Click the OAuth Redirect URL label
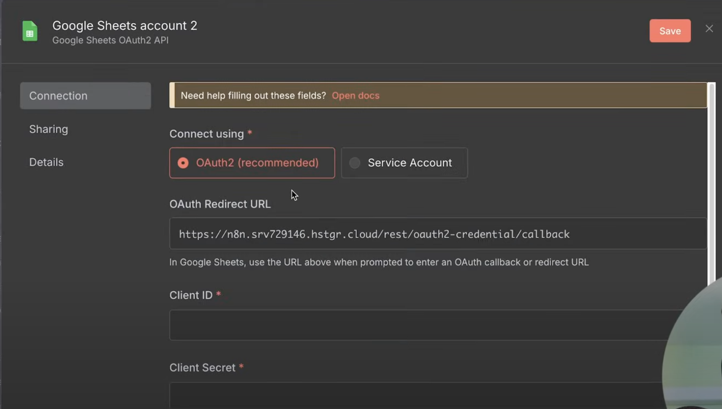This screenshot has height=409, width=722. point(220,204)
